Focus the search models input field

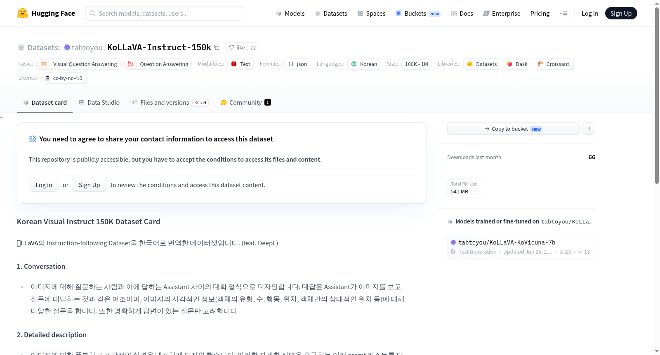click(164, 13)
